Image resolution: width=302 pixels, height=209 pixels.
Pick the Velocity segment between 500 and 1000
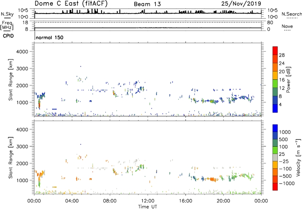coord(275,135)
